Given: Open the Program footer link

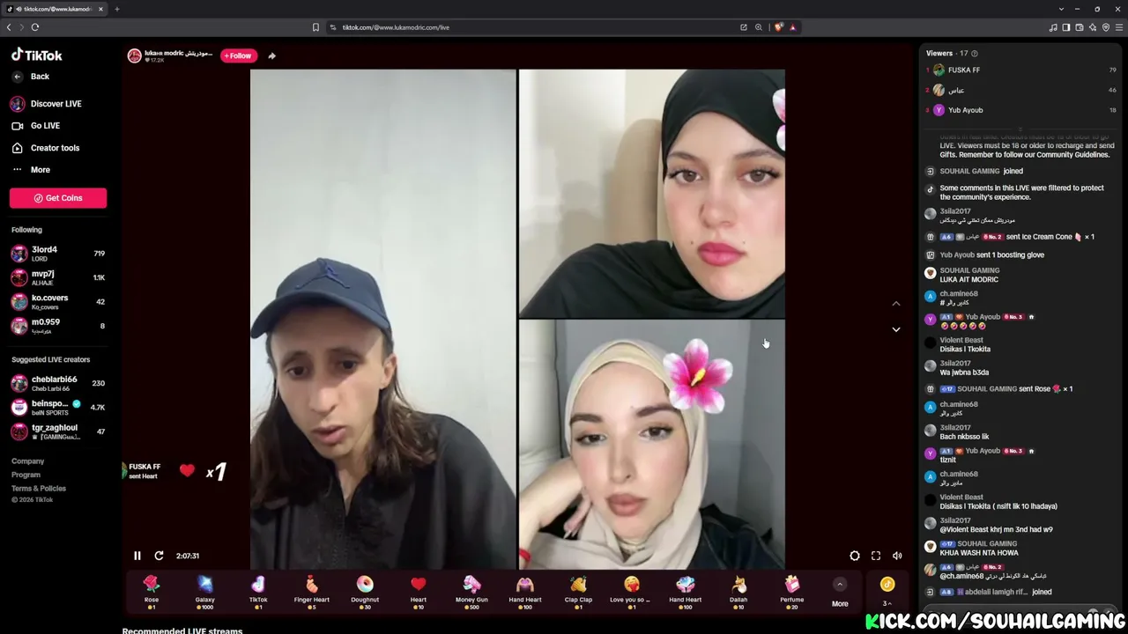Looking at the screenshot, I should point(26,475).
